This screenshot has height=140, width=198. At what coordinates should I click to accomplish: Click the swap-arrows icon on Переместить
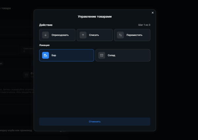[120, 35]
